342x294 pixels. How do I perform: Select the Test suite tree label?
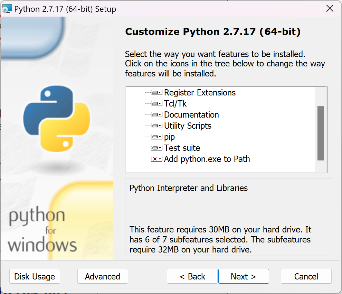click(182, 148)
